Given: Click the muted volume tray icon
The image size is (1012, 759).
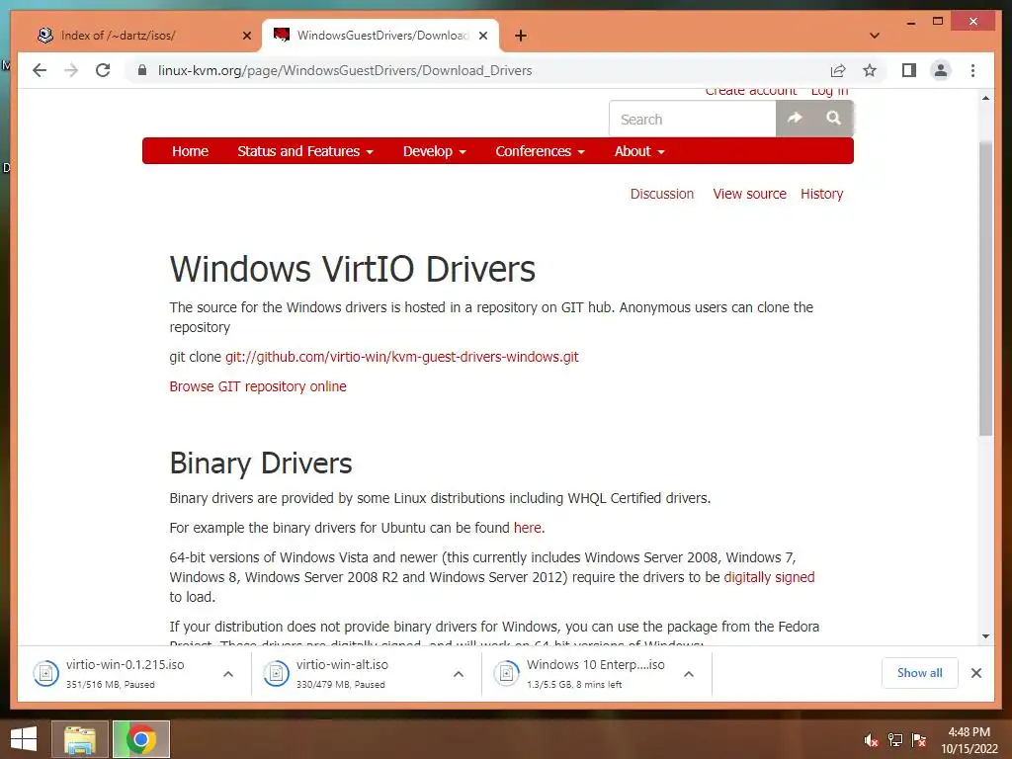Looking at the screenshot, I should (x=872, y=740).
